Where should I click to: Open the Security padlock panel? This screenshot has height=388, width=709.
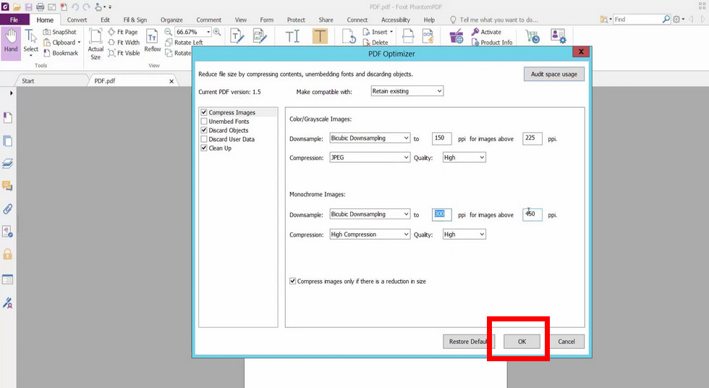coord(8,254)
